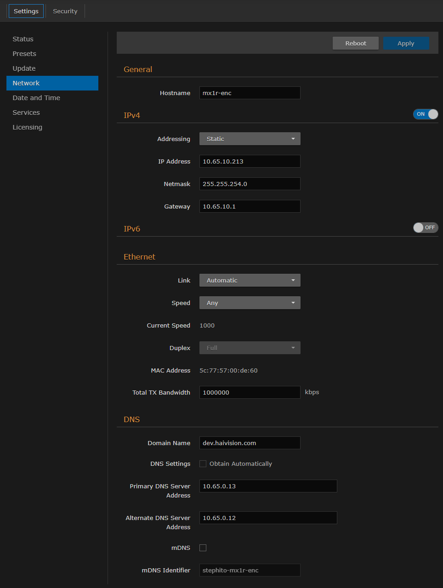Open the Addressing dropdown set to Static
The width and height of the screenshot is (443, 588).
coord(250,138)
